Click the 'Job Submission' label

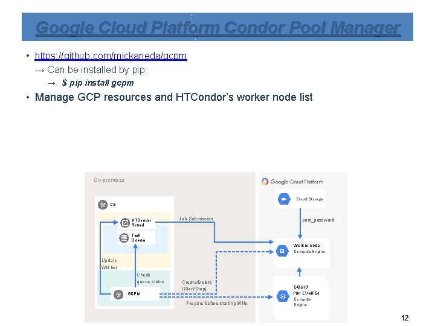[196, 219]
